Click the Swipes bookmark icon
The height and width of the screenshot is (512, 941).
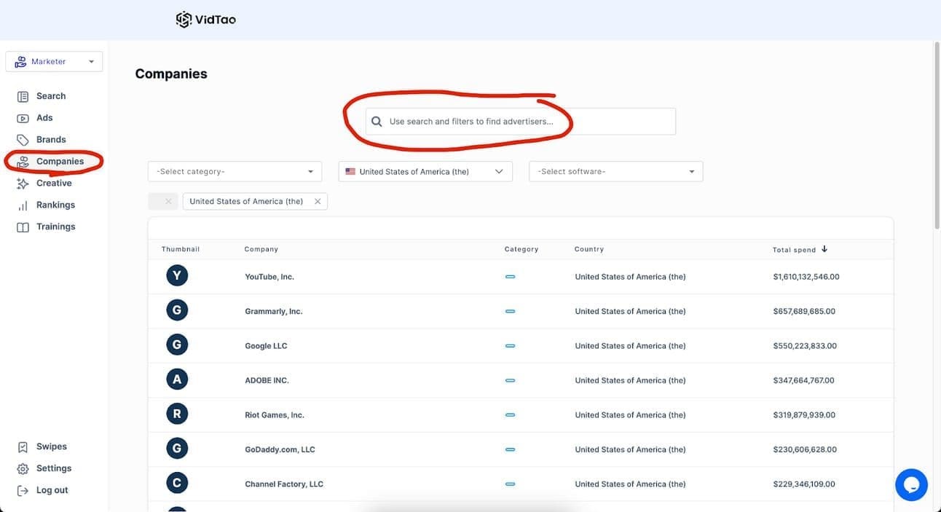(23, 446)
